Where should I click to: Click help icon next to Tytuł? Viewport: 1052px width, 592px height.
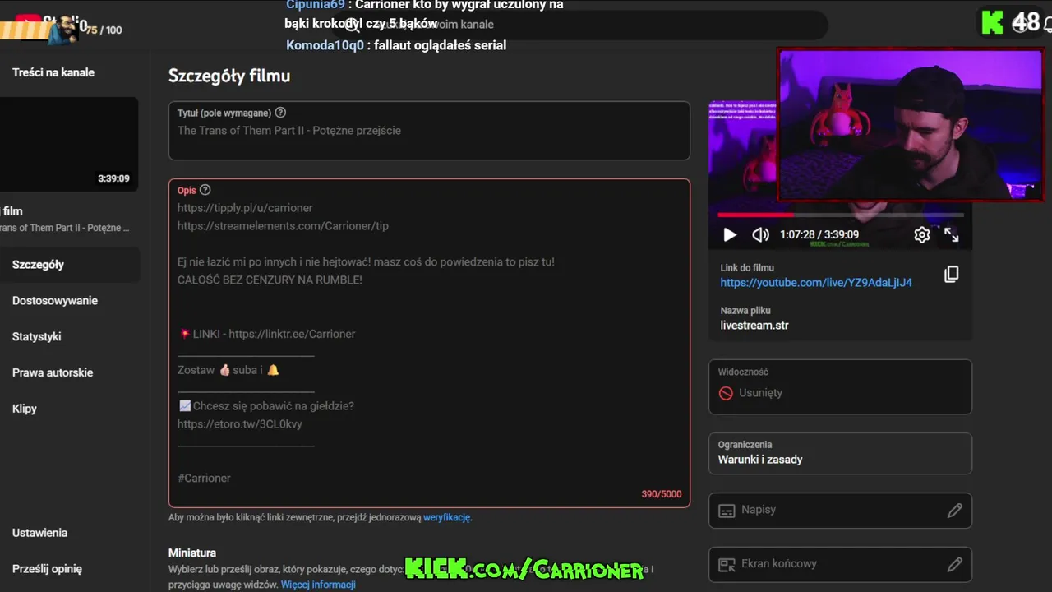pos(280,113)
